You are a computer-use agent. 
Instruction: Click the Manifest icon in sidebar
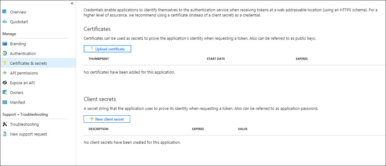tap(5, 102)
